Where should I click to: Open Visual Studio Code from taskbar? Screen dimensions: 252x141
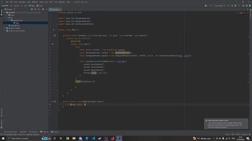(93, 138)
